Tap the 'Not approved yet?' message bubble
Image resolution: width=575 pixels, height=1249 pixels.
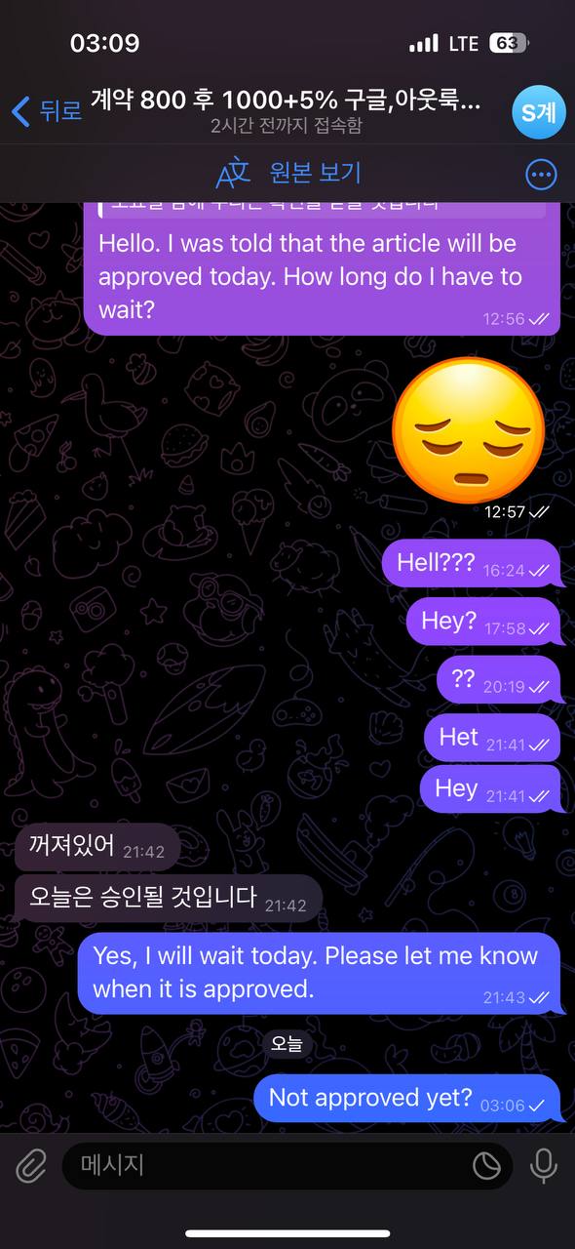tap(407, 1099)
